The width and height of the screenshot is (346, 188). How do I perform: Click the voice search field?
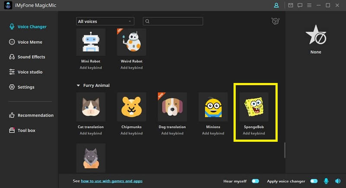click(x=173, y=21)
